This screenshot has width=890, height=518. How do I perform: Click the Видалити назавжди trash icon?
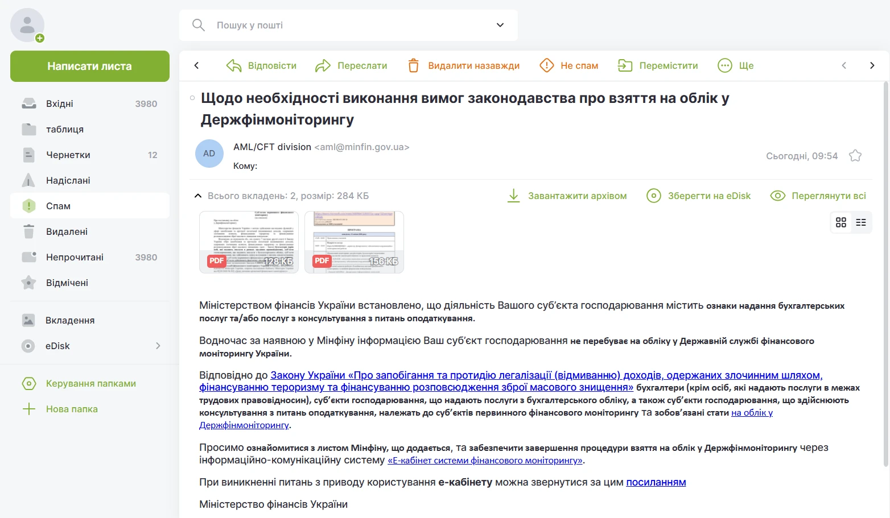pos(413,65)
